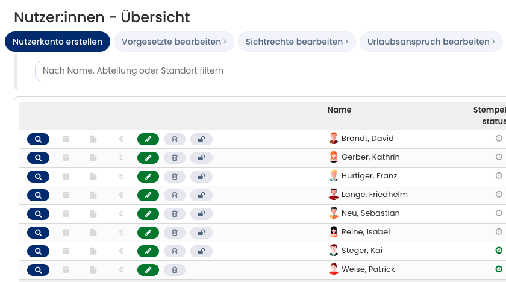Expand Sichtrechte bearbeiten
506x282 pixels.
(296, 42)
